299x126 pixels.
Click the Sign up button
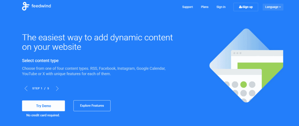click(x=246, y=7)
